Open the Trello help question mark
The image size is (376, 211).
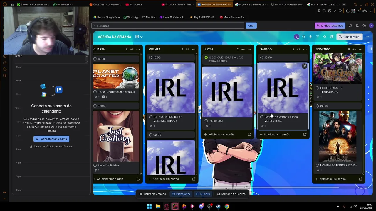pyautogui.click(x=364, y=26)
